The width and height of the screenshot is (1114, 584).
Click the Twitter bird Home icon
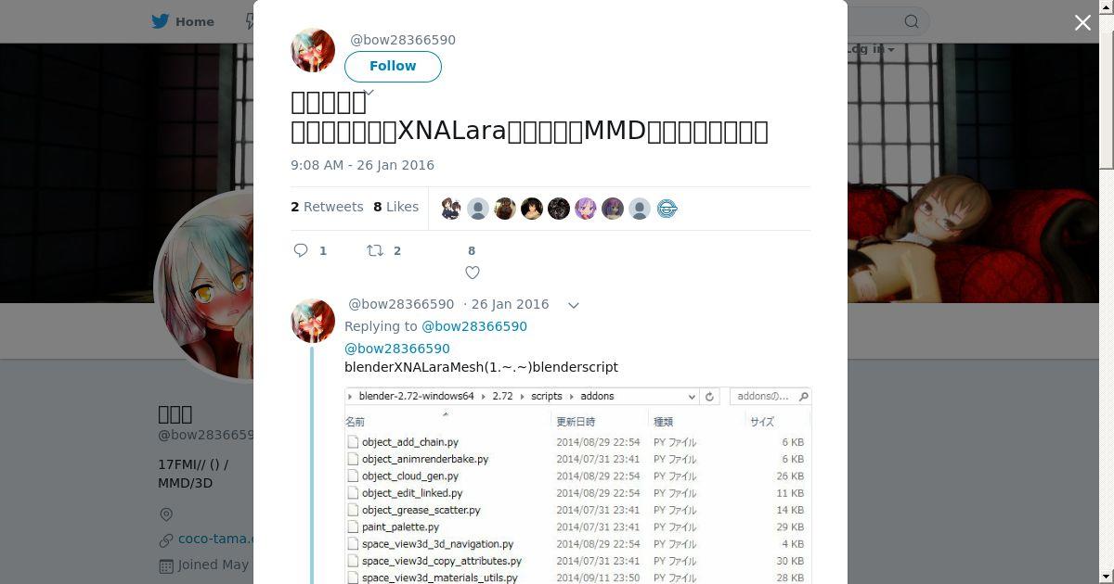[x=162, y=21]
